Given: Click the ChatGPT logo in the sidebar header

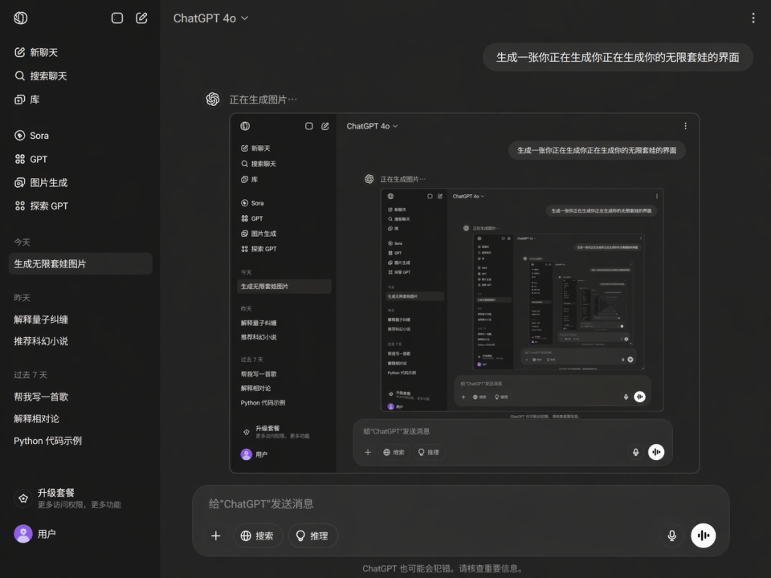Looking at the screenshot, I should 21,18.
